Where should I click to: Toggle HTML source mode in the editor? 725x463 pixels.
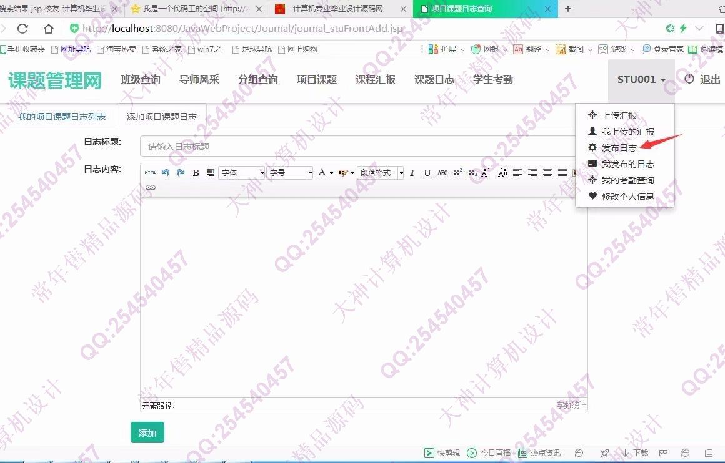(x=150, y=173)
